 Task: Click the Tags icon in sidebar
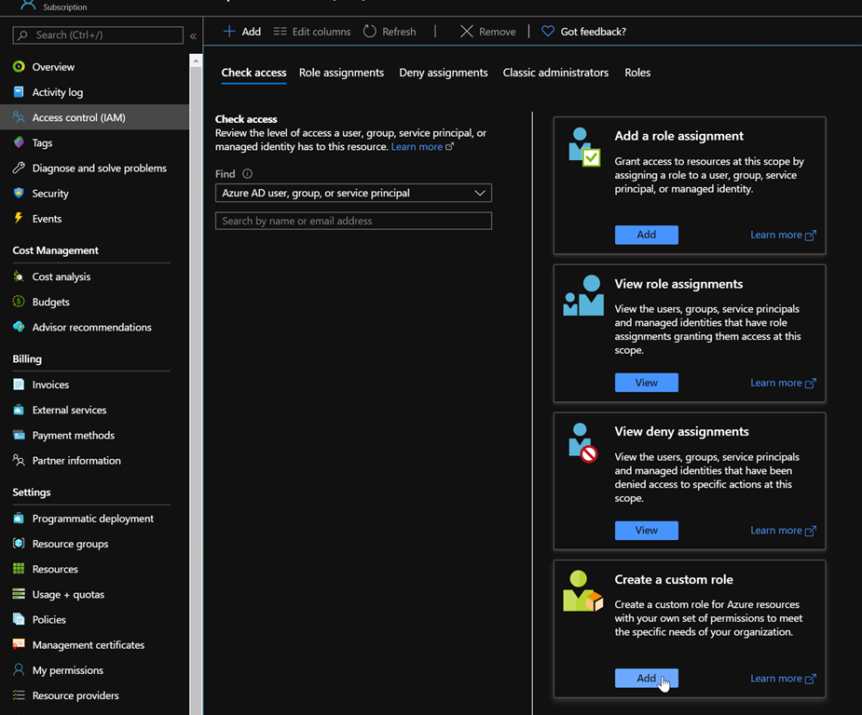click(x=19, y=142)
